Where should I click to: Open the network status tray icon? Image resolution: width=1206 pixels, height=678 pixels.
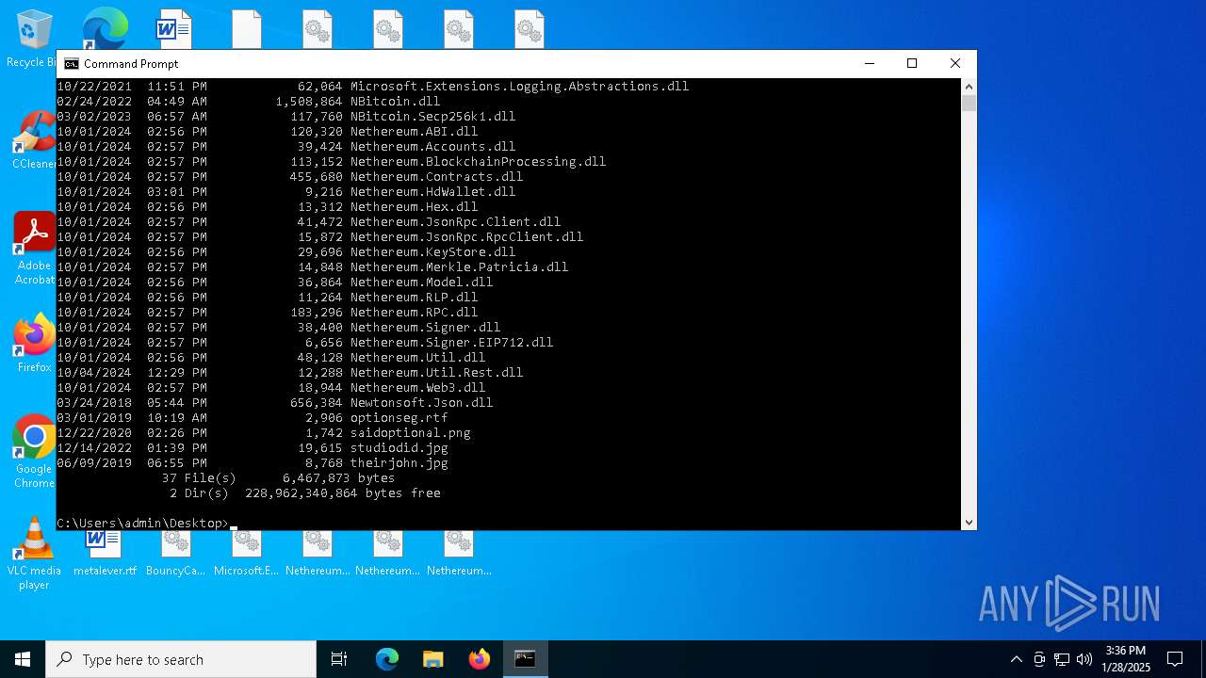click(1062, 659)
